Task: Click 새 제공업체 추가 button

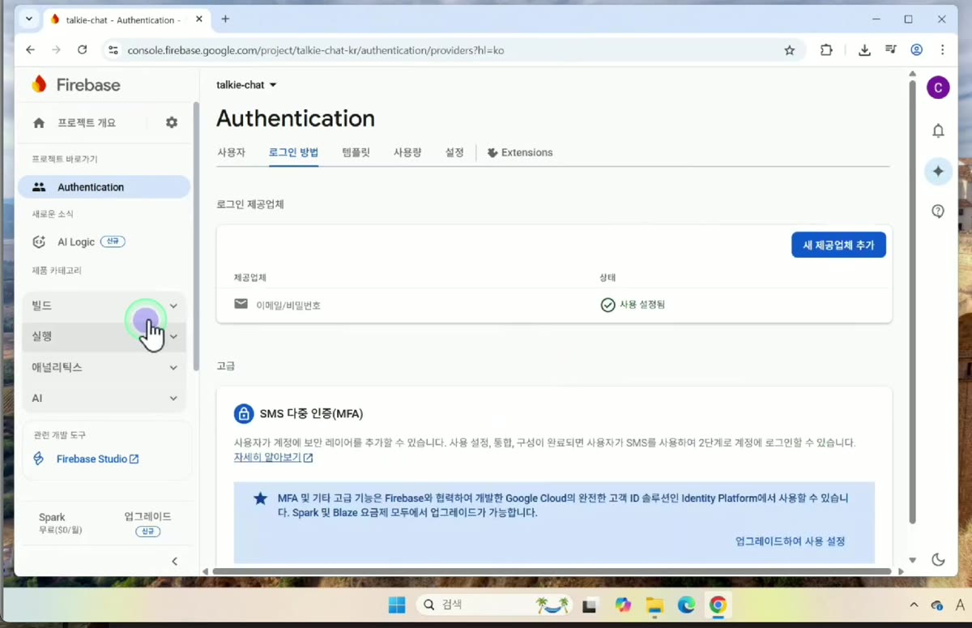Action: click(x=838, y=245)
